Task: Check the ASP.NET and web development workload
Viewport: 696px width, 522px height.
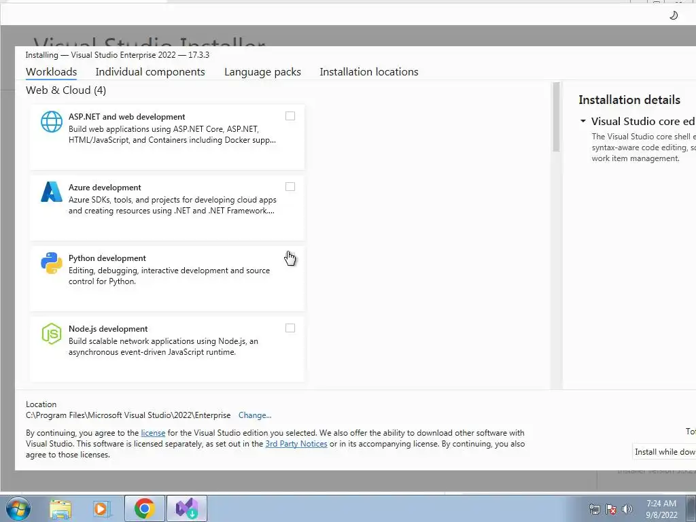Action: [290, 116]
